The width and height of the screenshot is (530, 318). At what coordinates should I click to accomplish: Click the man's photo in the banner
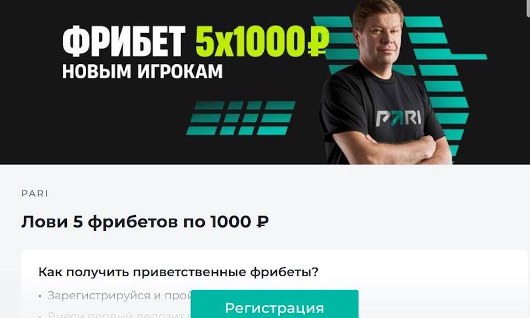tap(385, 82)
